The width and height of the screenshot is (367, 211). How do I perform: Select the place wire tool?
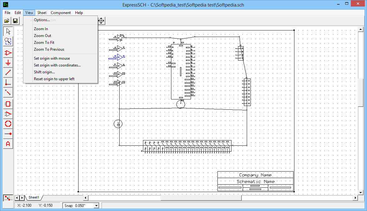[8, 73]
